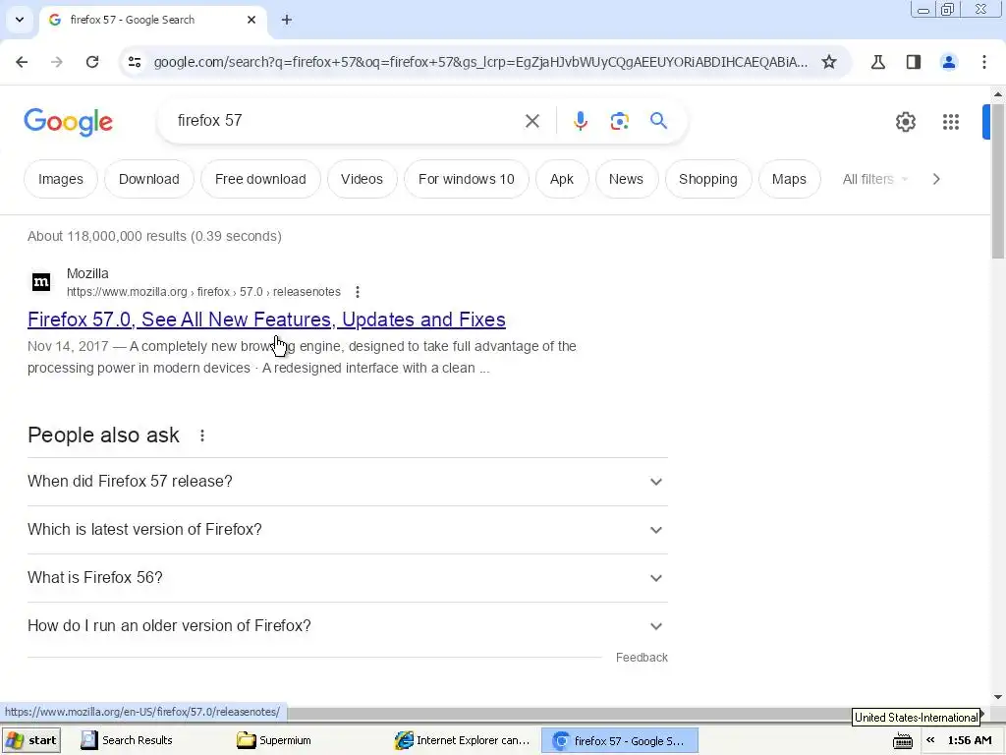The width and height of the screenshot is (1006, 755).
Task: Open Firefox 57.0 release notes result link
Action: click(266, 319)
